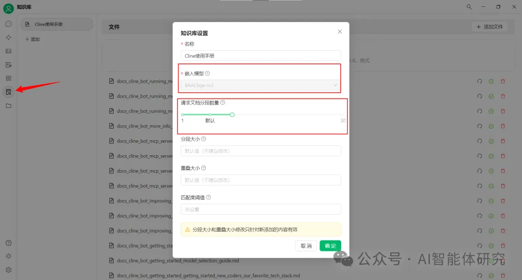Open the settings gear icon
Screen dimensions: 522x280
tap(9, 270)
